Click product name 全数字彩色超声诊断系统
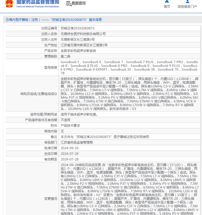 point(78,51)
